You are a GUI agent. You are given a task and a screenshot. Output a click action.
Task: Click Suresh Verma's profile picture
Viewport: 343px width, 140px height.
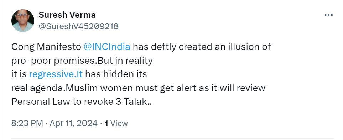click(x=23, y=21)
